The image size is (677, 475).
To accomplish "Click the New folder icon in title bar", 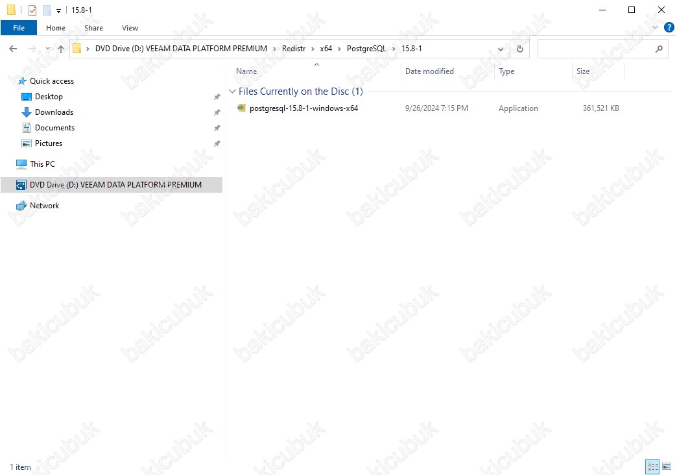I will click(47, 10).
